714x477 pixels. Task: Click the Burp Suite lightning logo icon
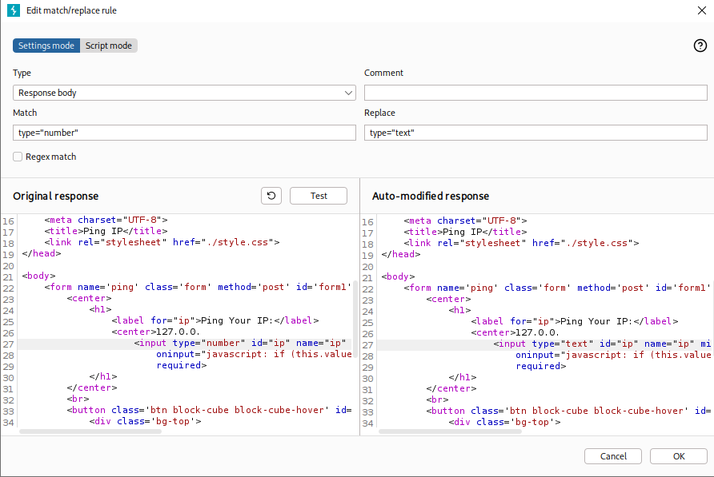click(14, 10)
